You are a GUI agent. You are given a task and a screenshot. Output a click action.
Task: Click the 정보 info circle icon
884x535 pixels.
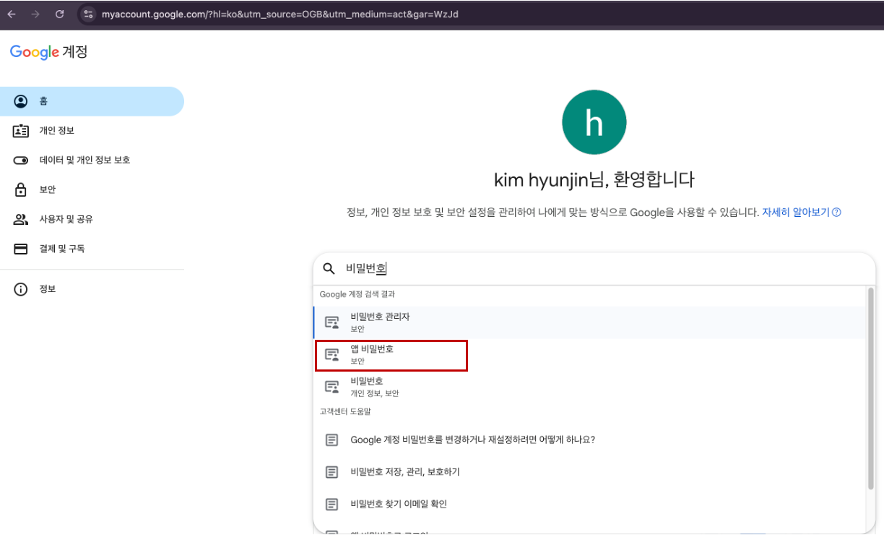click(x=21, y=289)
